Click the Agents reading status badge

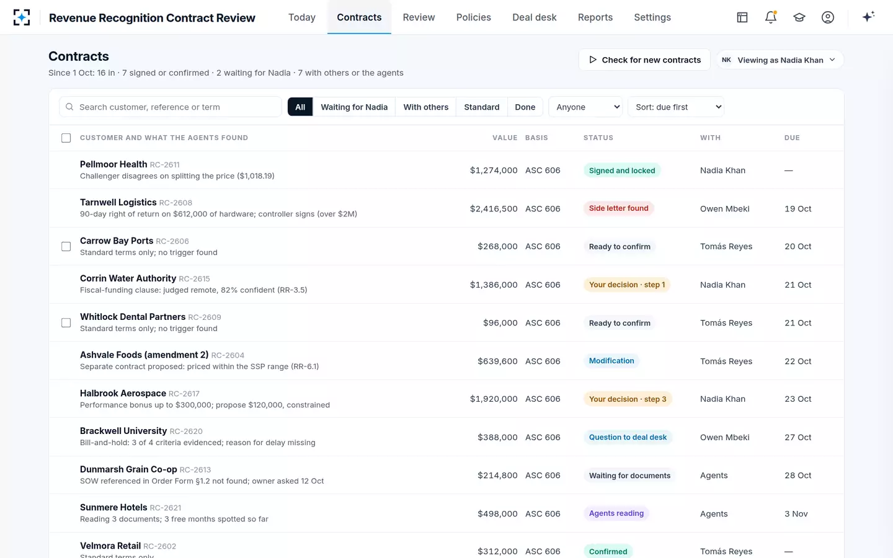tap(616, 513)
